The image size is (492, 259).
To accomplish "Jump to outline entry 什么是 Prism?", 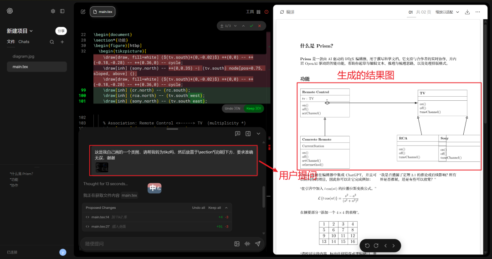I will pyautogui.click(x=21, y=174).
